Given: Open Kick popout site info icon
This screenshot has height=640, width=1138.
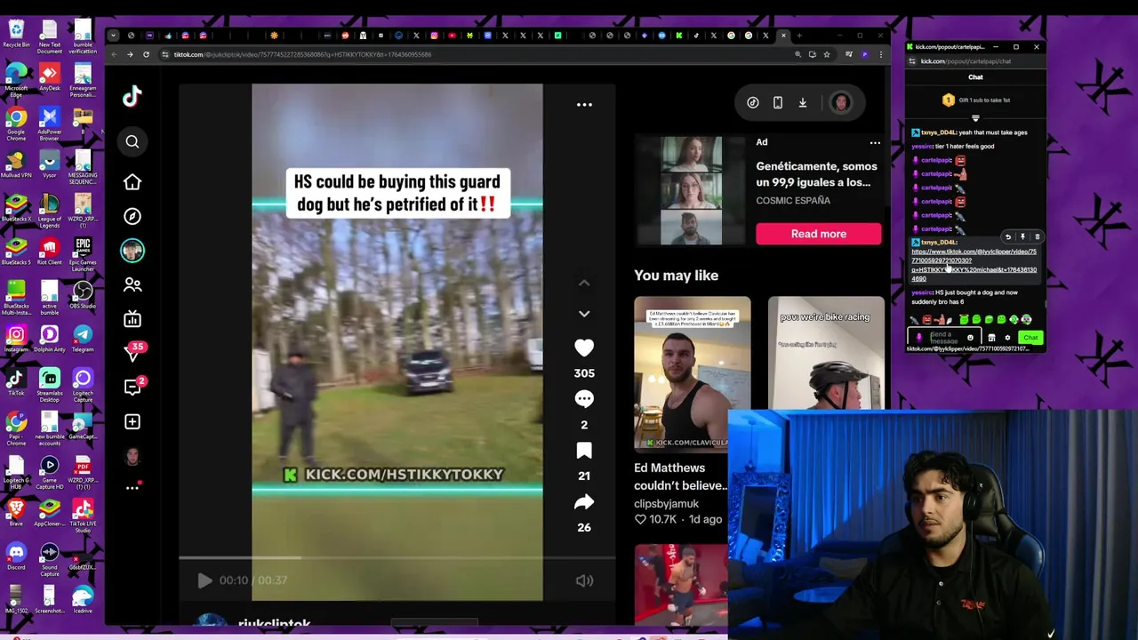Looking at the screenshot, I should coord(912,61).
